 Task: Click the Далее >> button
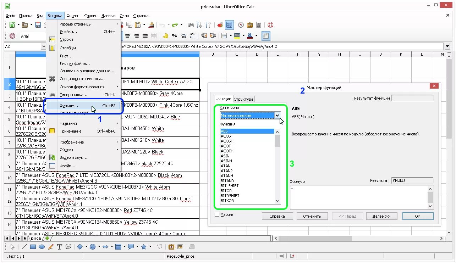point(381,216)
